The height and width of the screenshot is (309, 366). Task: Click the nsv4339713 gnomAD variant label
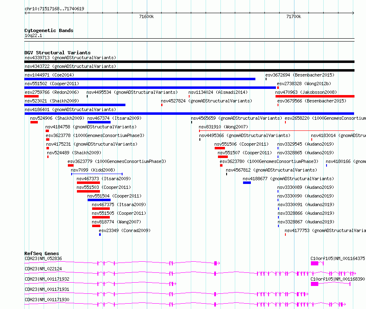click(x=70, y=58)
